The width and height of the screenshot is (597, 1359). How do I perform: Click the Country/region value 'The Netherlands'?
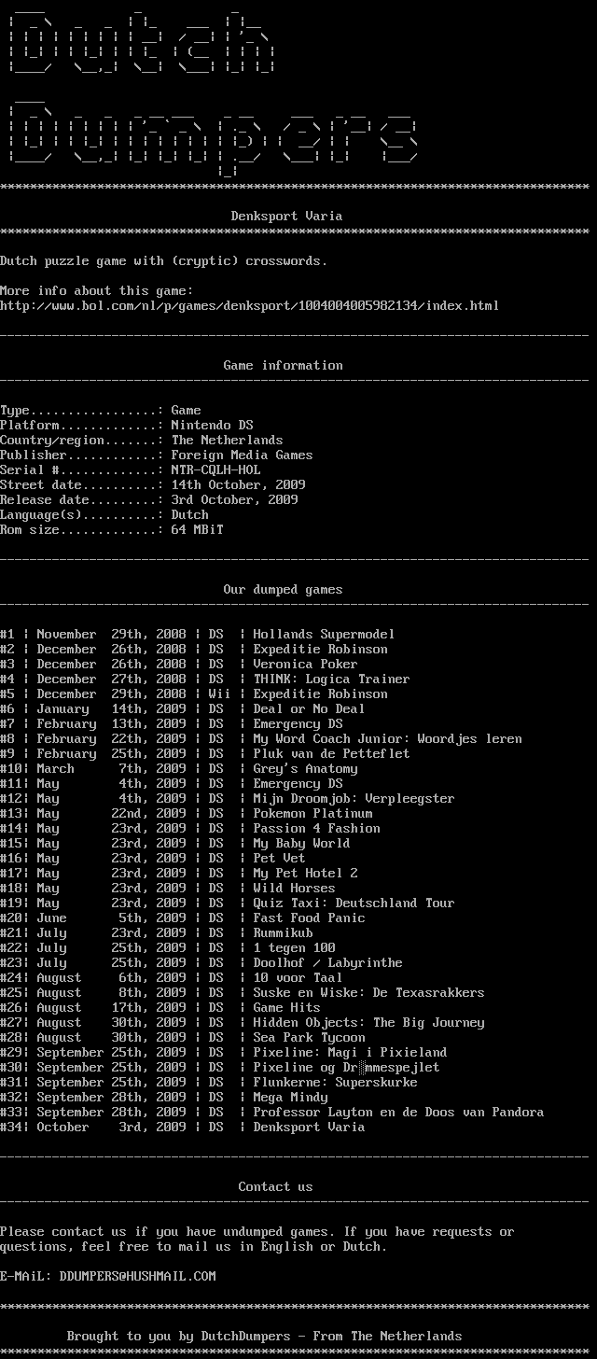[228, 440]
